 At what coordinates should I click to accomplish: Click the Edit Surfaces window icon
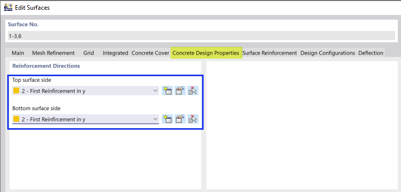(x=8, y=7)
